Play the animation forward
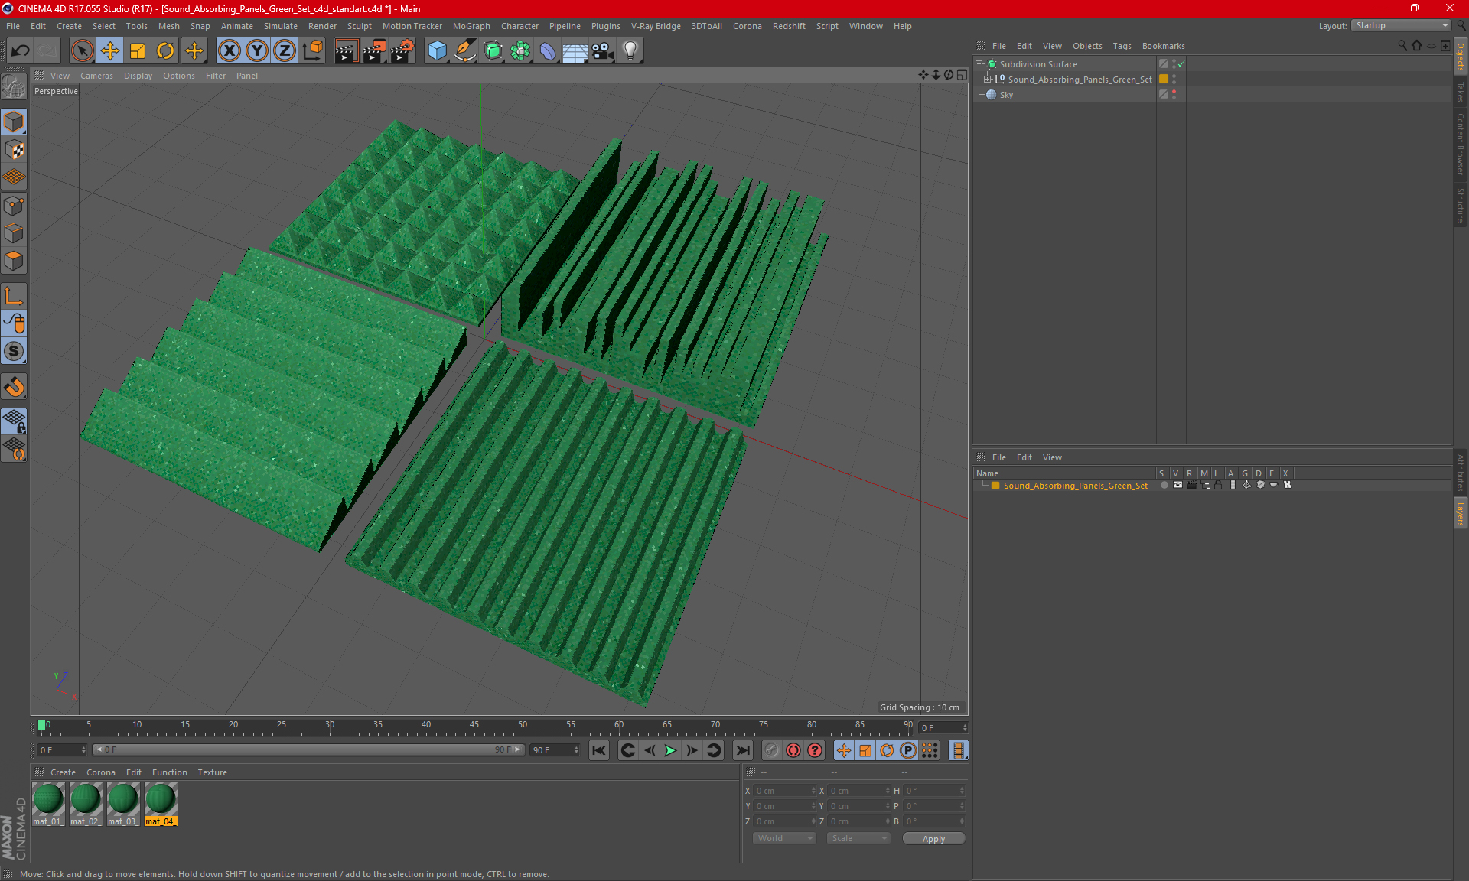Image resolution: width=1469 pixels, height=881 pixels. (x=670, y=750)
